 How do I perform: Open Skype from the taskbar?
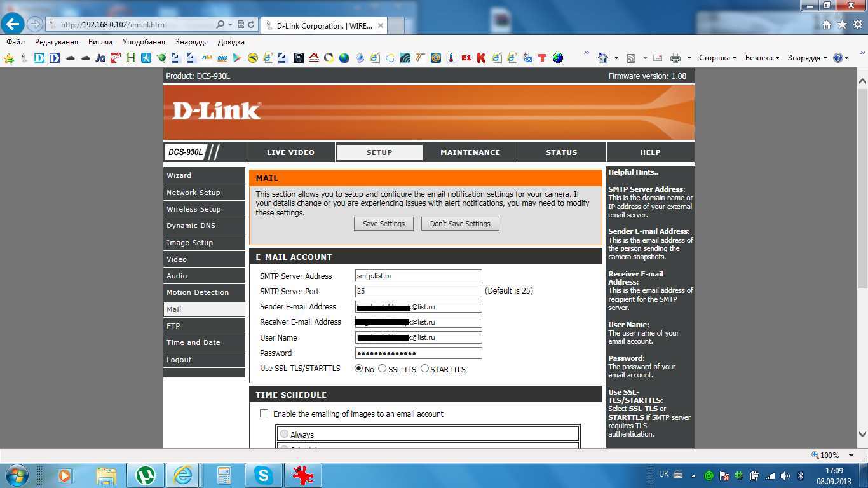263,475
